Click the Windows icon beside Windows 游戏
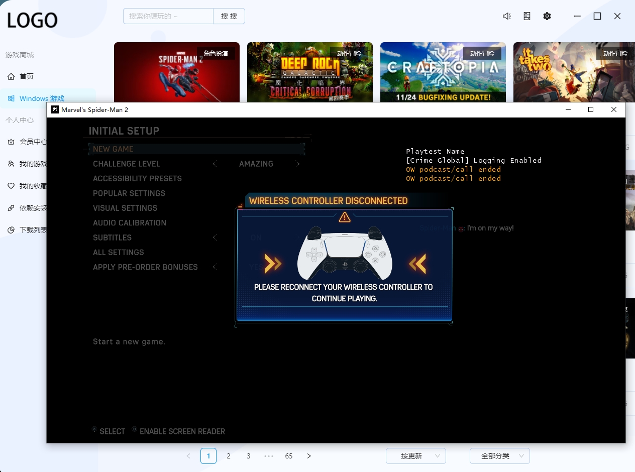 (x=11, y=98)
